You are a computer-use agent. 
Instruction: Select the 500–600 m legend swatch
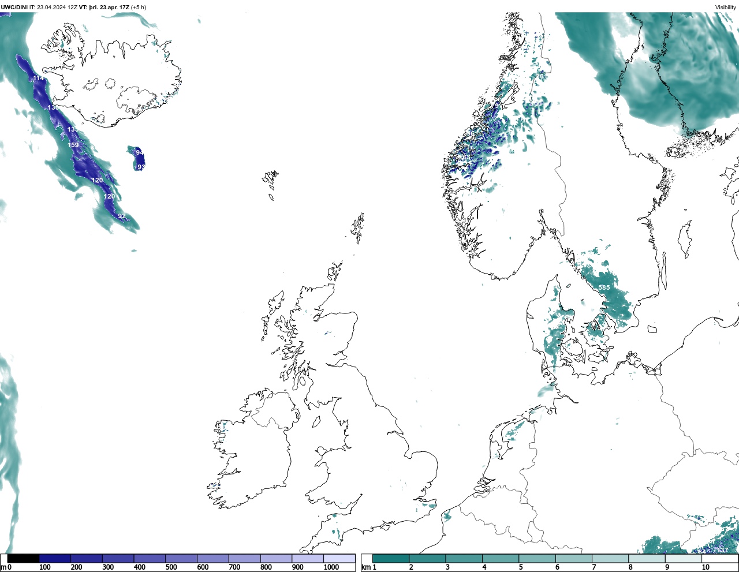(x=181, y=559)
